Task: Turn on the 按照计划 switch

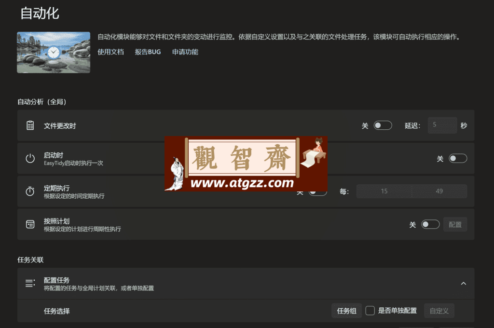Action: [430, 224]
